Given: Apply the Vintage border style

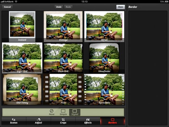Looking at the screenshot, I should coord(63,26).
